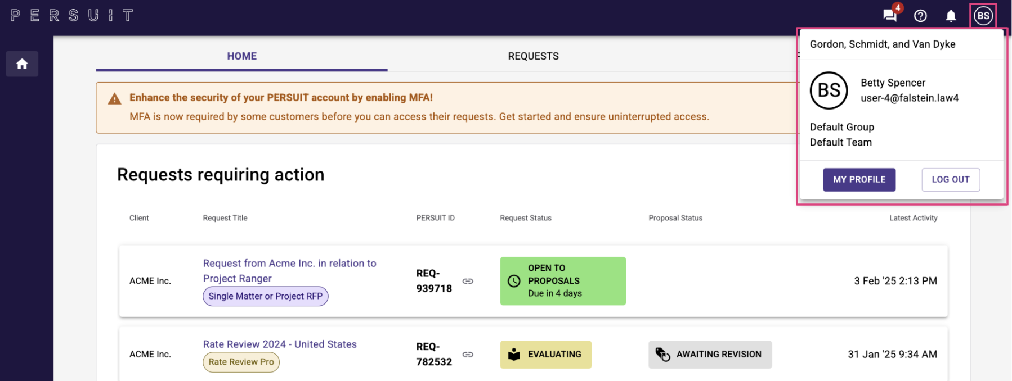Viewport: 1012px width, 381px height.
Task: Click the LOG OUT button
Action: click(x=950, y=180)
